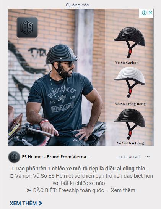Open the ES Helmet round profile avatar

click(x=14, y=157)
